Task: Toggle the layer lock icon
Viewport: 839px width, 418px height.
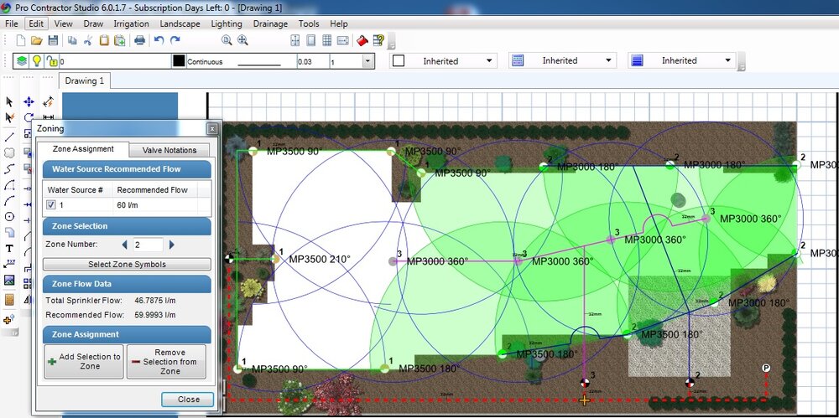Action: click(51, 61)
